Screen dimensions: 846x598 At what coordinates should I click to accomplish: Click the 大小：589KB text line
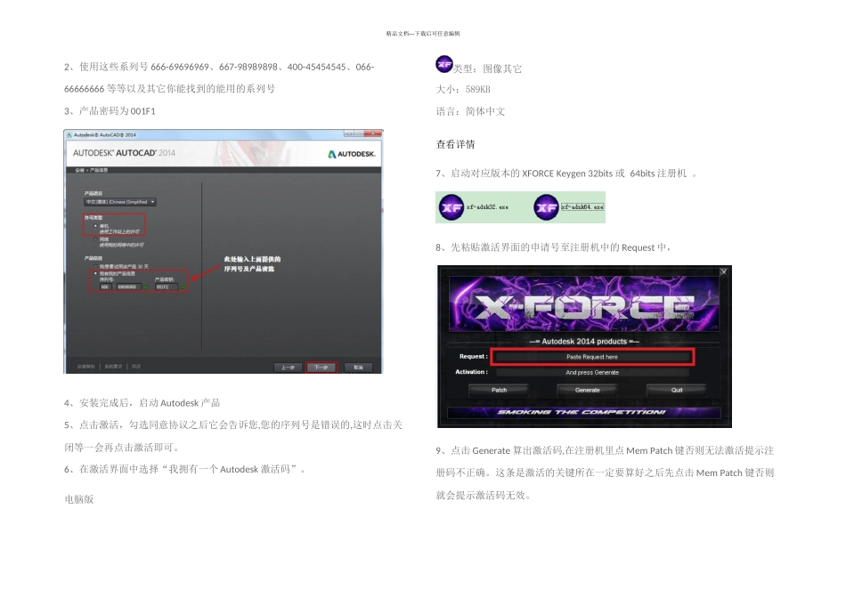pyautogui.click(x=463, y=90)
